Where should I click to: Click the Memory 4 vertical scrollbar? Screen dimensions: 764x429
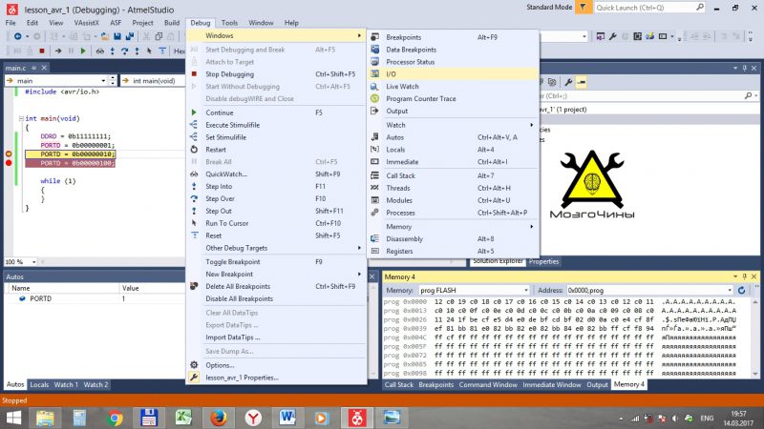755,337
